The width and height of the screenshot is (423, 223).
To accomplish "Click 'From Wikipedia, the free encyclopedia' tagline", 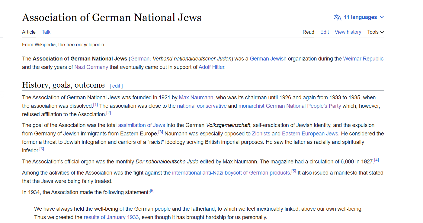I will point(63,45).
